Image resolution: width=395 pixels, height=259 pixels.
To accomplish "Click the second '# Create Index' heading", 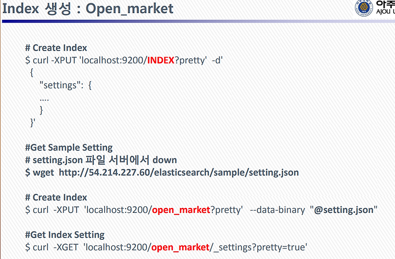I will point(56,198).
